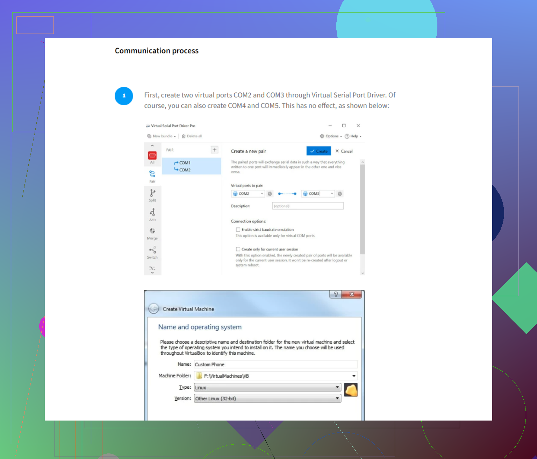Open the Options menu
Image resolution: width=537 pixels, height=459 pixels.
[x=331, y=136]
